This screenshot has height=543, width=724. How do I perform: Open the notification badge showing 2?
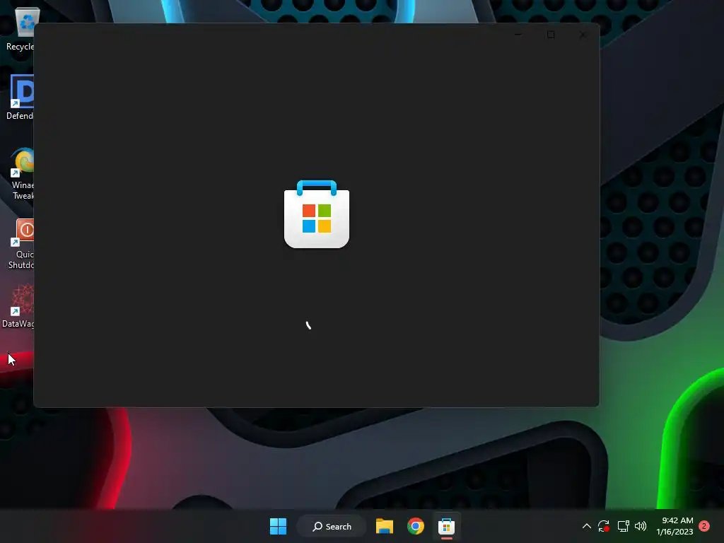coord(704,526)
